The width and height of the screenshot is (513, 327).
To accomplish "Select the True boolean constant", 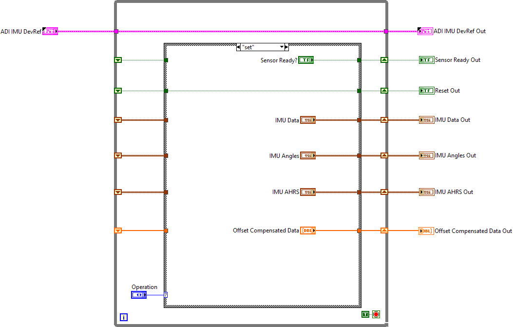I will pos(365,314).
